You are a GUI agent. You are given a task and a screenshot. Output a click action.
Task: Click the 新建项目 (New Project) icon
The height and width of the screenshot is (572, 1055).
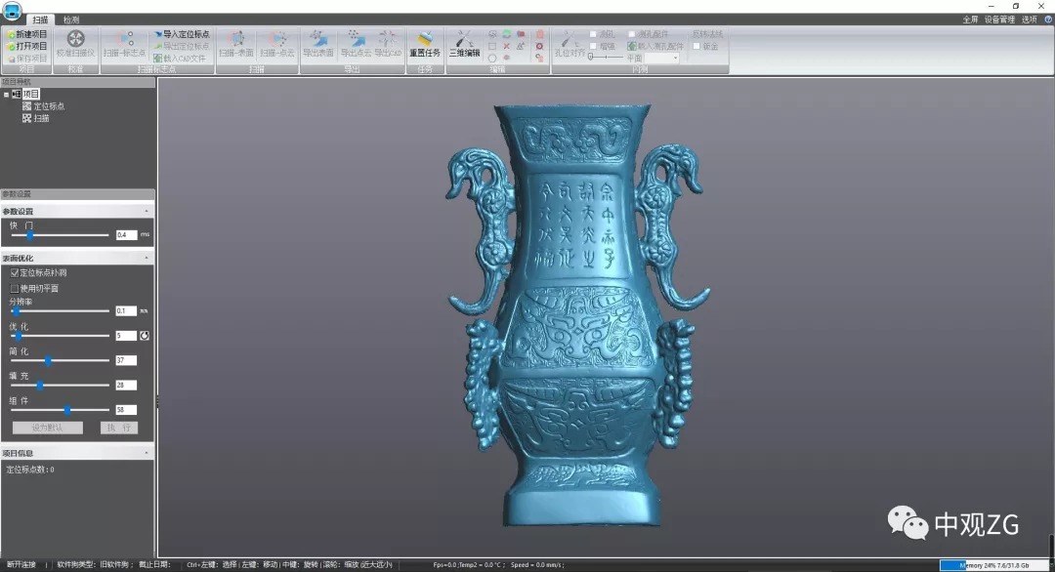tap(11, 34)
